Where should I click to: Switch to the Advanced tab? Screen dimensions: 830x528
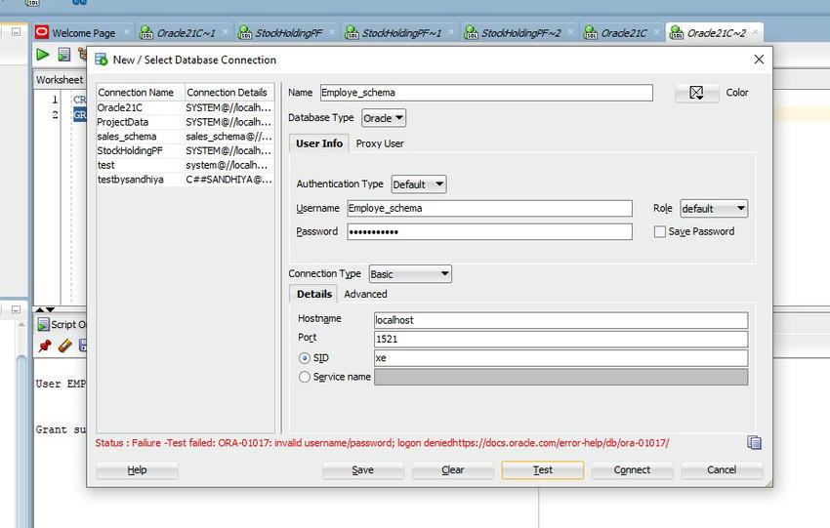pos(365,294)
